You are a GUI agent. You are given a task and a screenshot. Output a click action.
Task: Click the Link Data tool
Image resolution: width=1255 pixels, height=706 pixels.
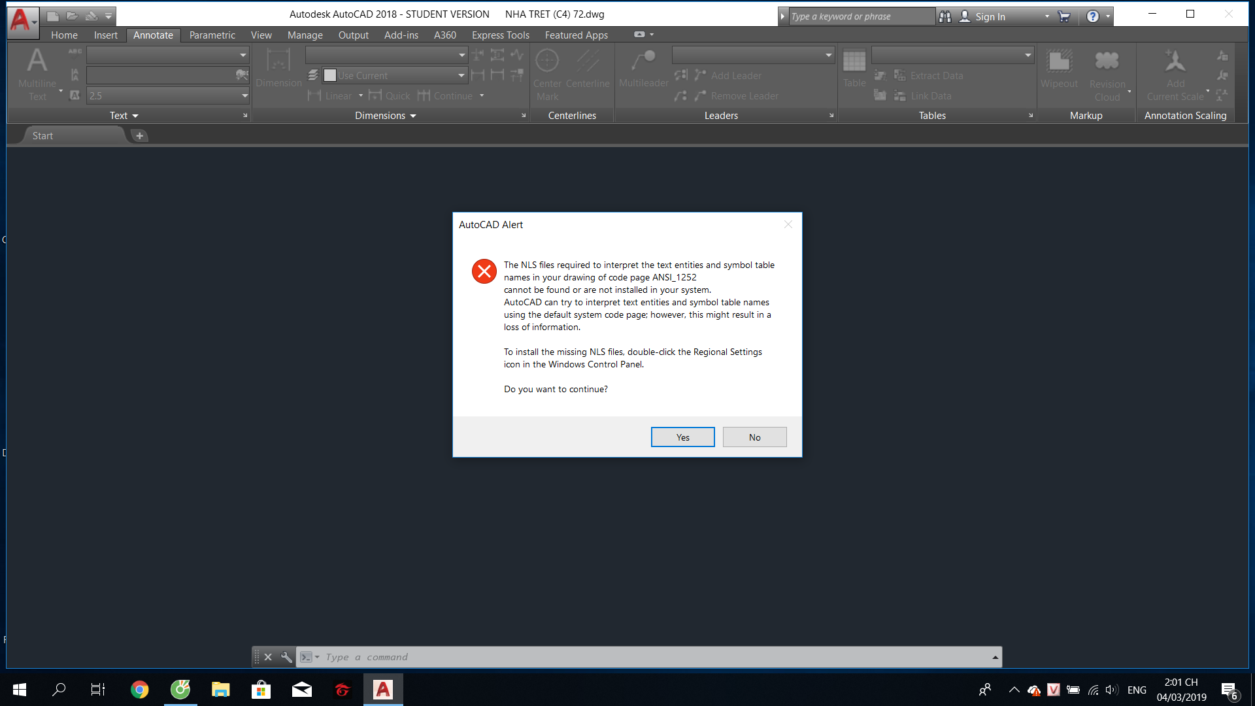922,96
